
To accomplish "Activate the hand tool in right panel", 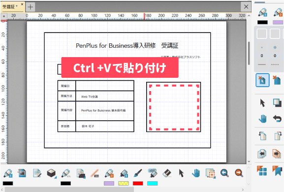I will point(262,119).
